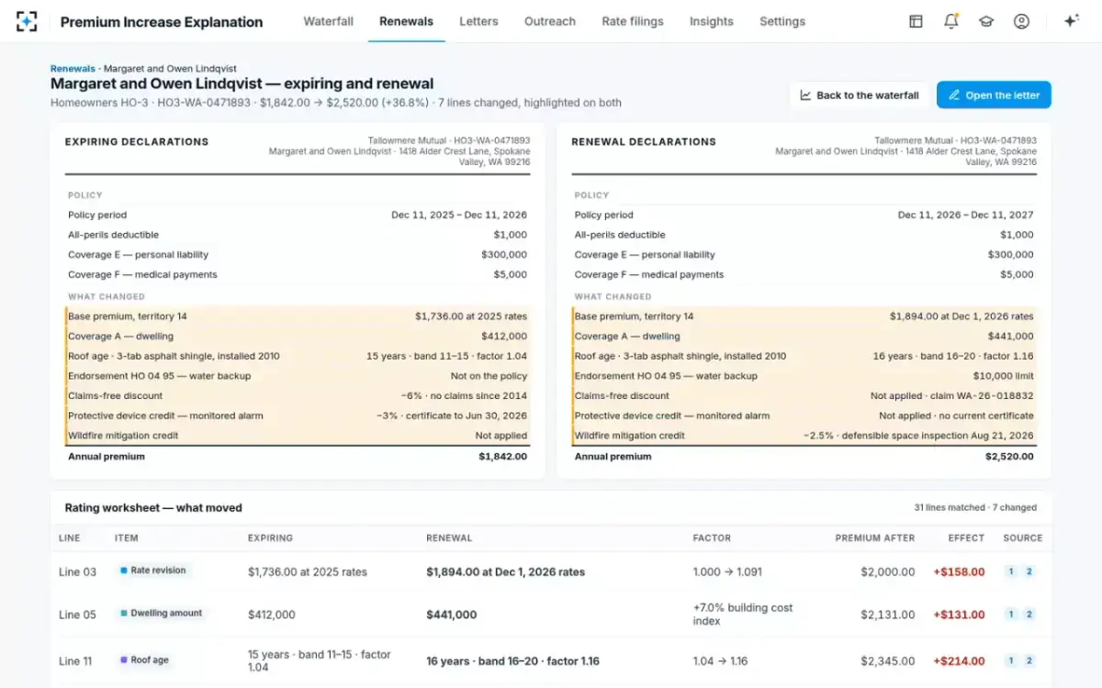Click expiring policy period 'Dec 11, 2025 – Dec 11, 2026'
This screenshot has height=688, width=1102.
pos(459,215)
